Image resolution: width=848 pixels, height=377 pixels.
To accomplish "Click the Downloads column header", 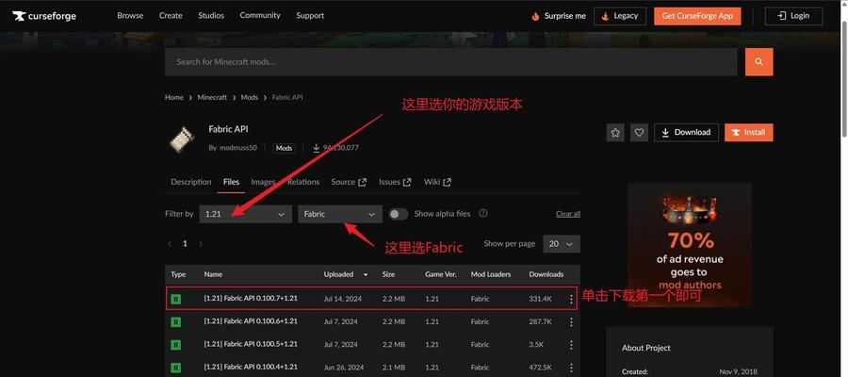I will [546, 274].
